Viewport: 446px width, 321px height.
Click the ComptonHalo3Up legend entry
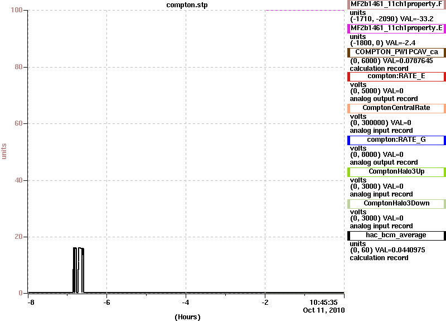point(396,172)
